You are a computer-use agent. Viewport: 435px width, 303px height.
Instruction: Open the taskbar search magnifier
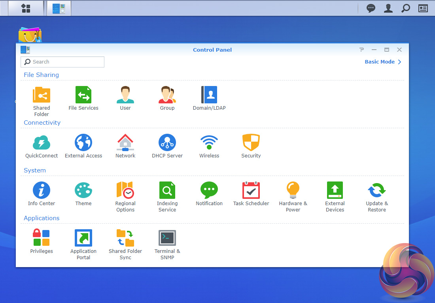coord(406,8)
